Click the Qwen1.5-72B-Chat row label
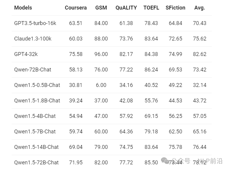Image resolution: width=230 pixels, height=170 pixels. coord(36,163)
